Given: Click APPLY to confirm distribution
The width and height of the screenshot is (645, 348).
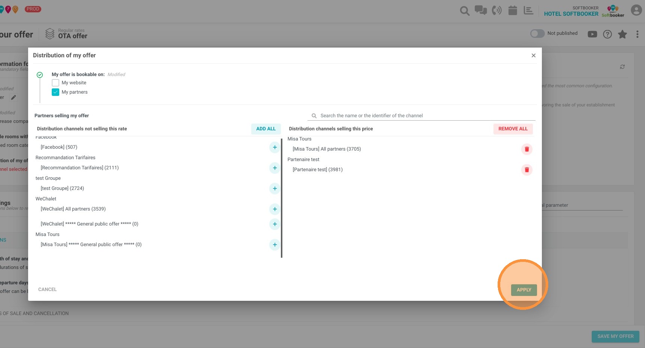Looking at the screenshot, I should click(x=524, y=290).
